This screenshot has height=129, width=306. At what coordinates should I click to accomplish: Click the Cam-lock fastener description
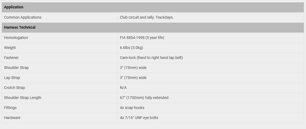point(152,58)
